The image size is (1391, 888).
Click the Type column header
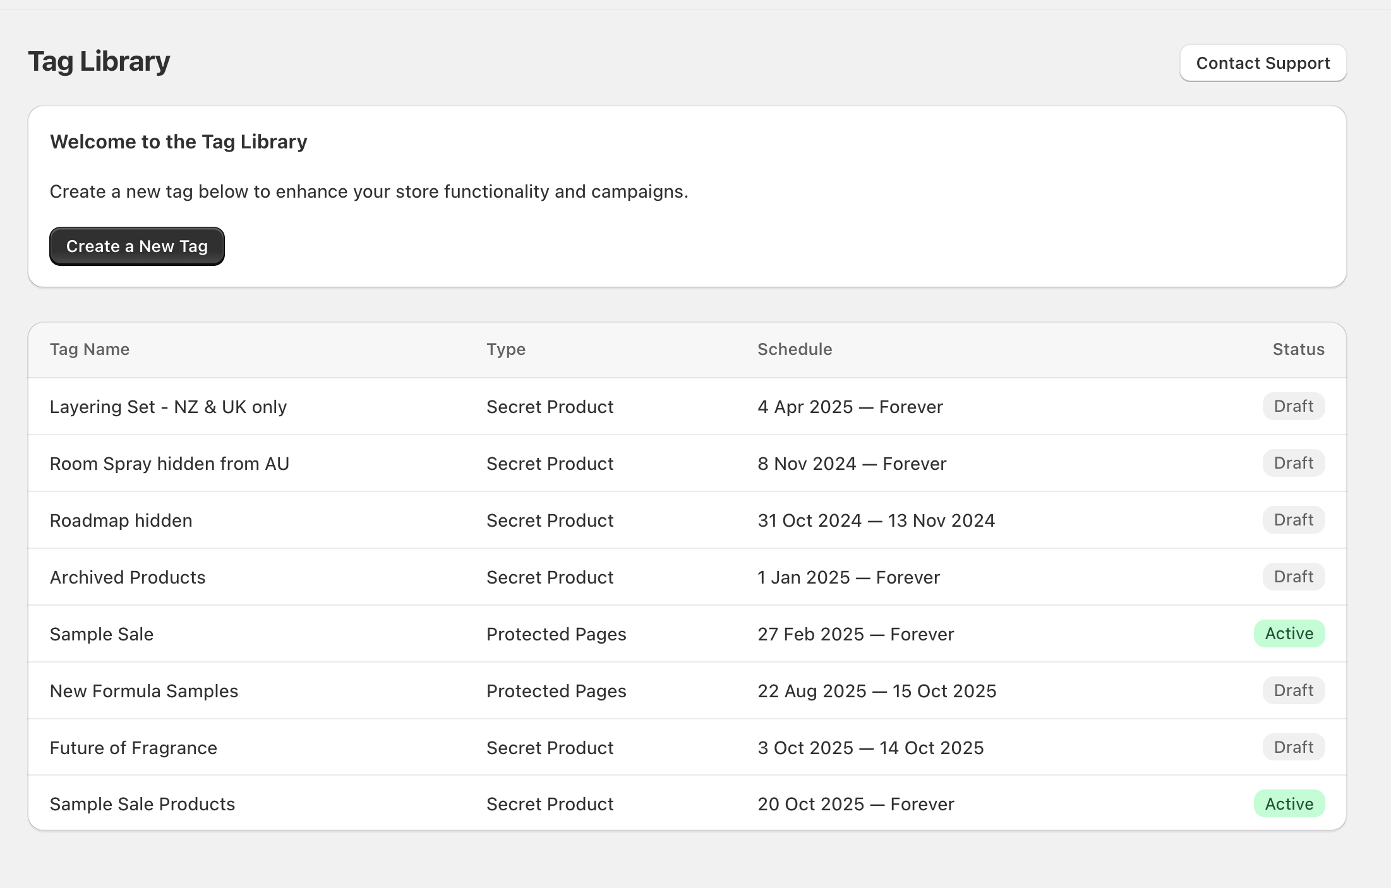pos(505,349)
